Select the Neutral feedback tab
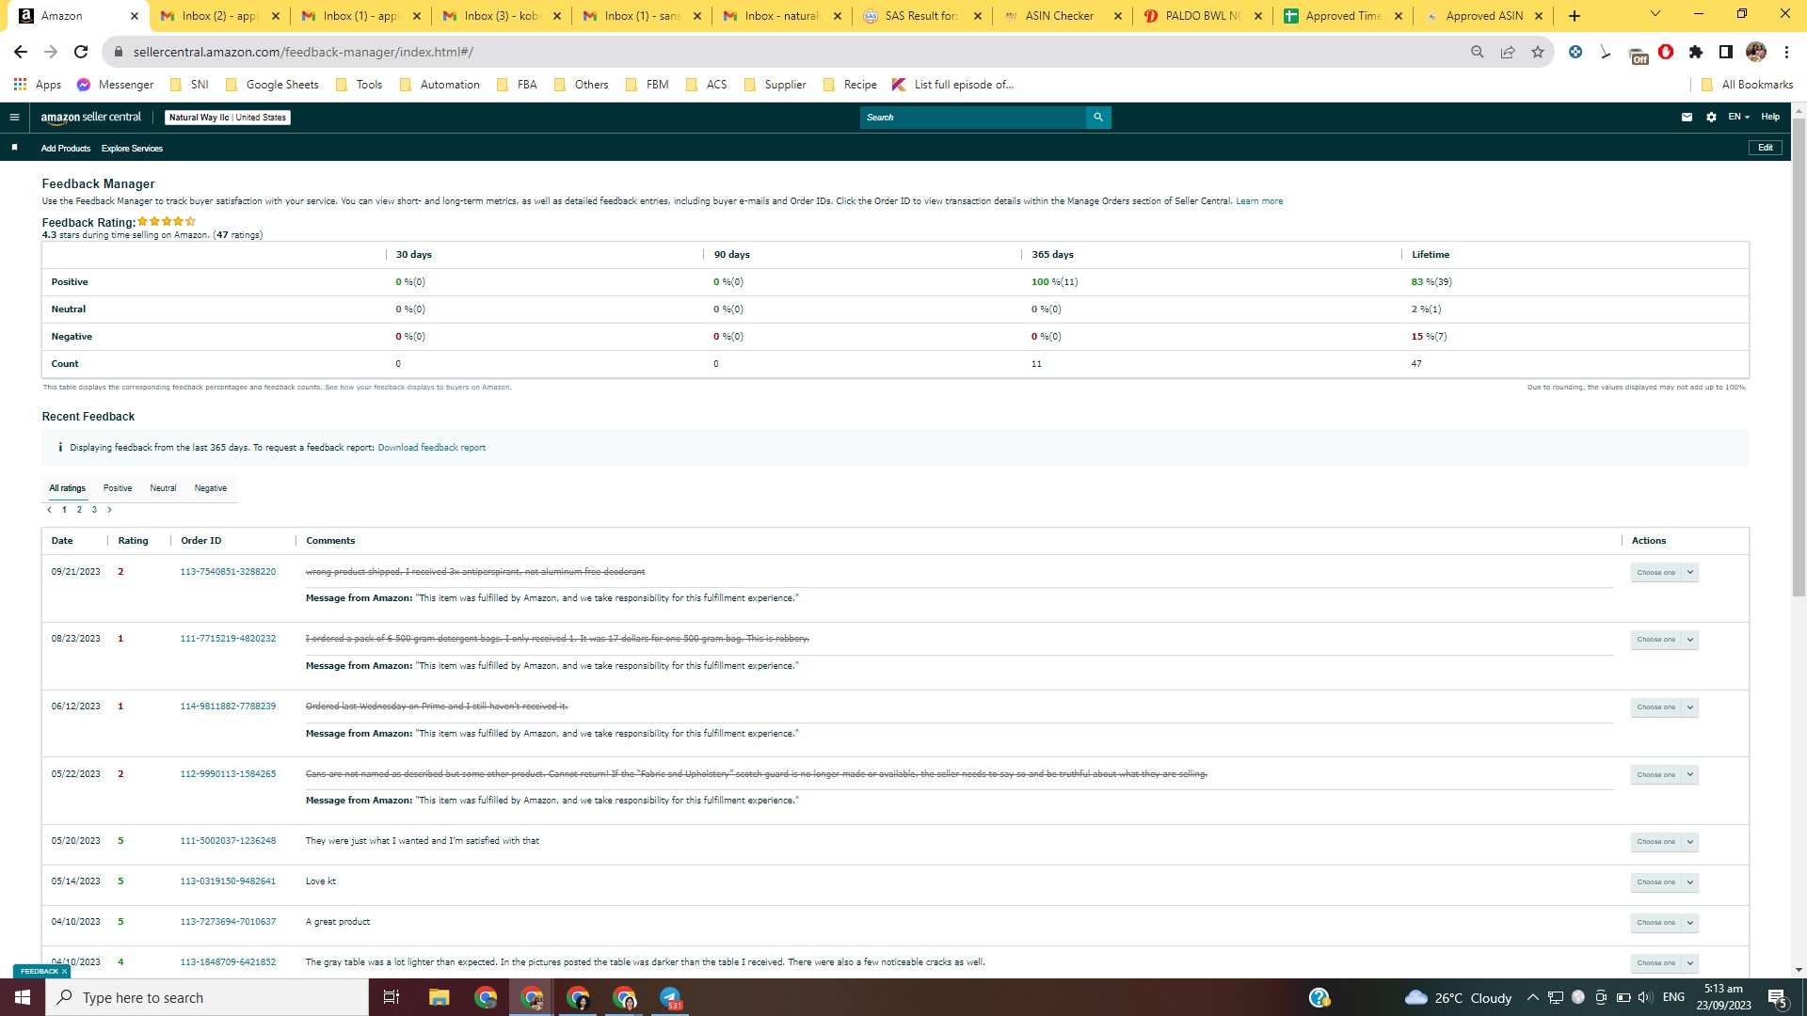 click(163, 488)
